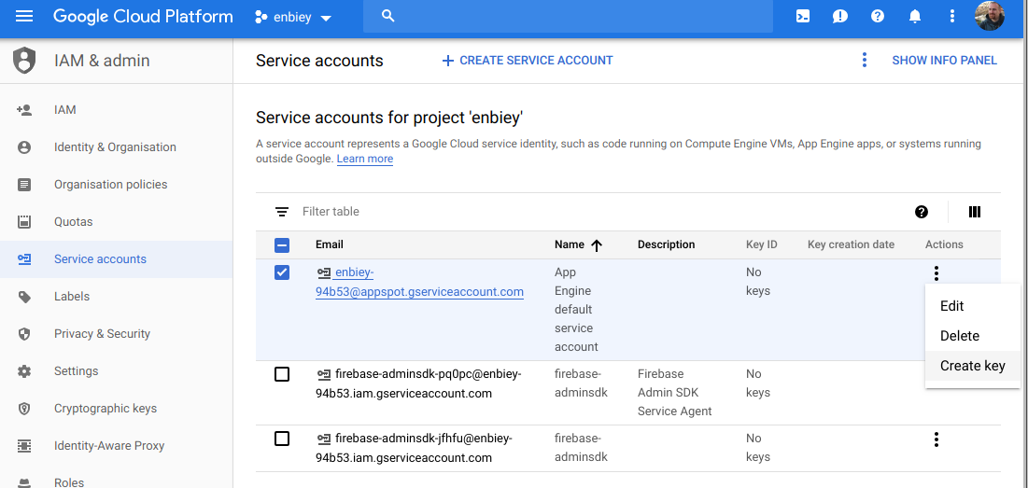The width and height of the screenshot is (1028, 488).
Task: Tick the firebase-adminsdk-jfhfu account checkbox
Action: click(282, 439)
